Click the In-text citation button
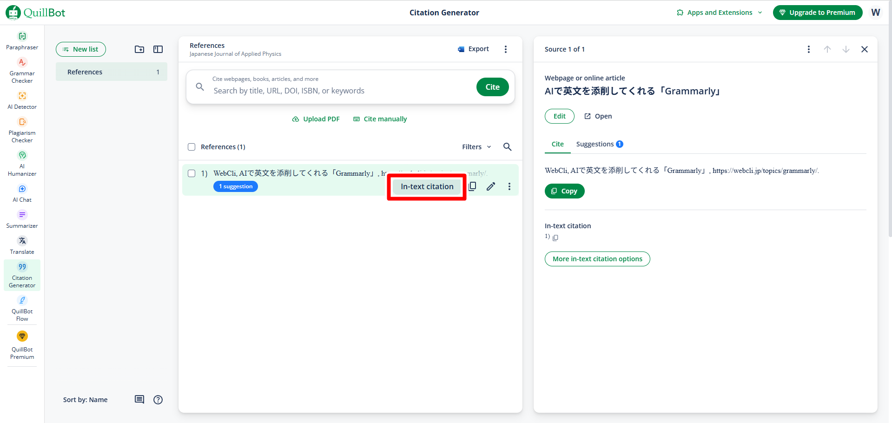The width and height of the screenshot is (892, 423). click(x=427, y=186)
